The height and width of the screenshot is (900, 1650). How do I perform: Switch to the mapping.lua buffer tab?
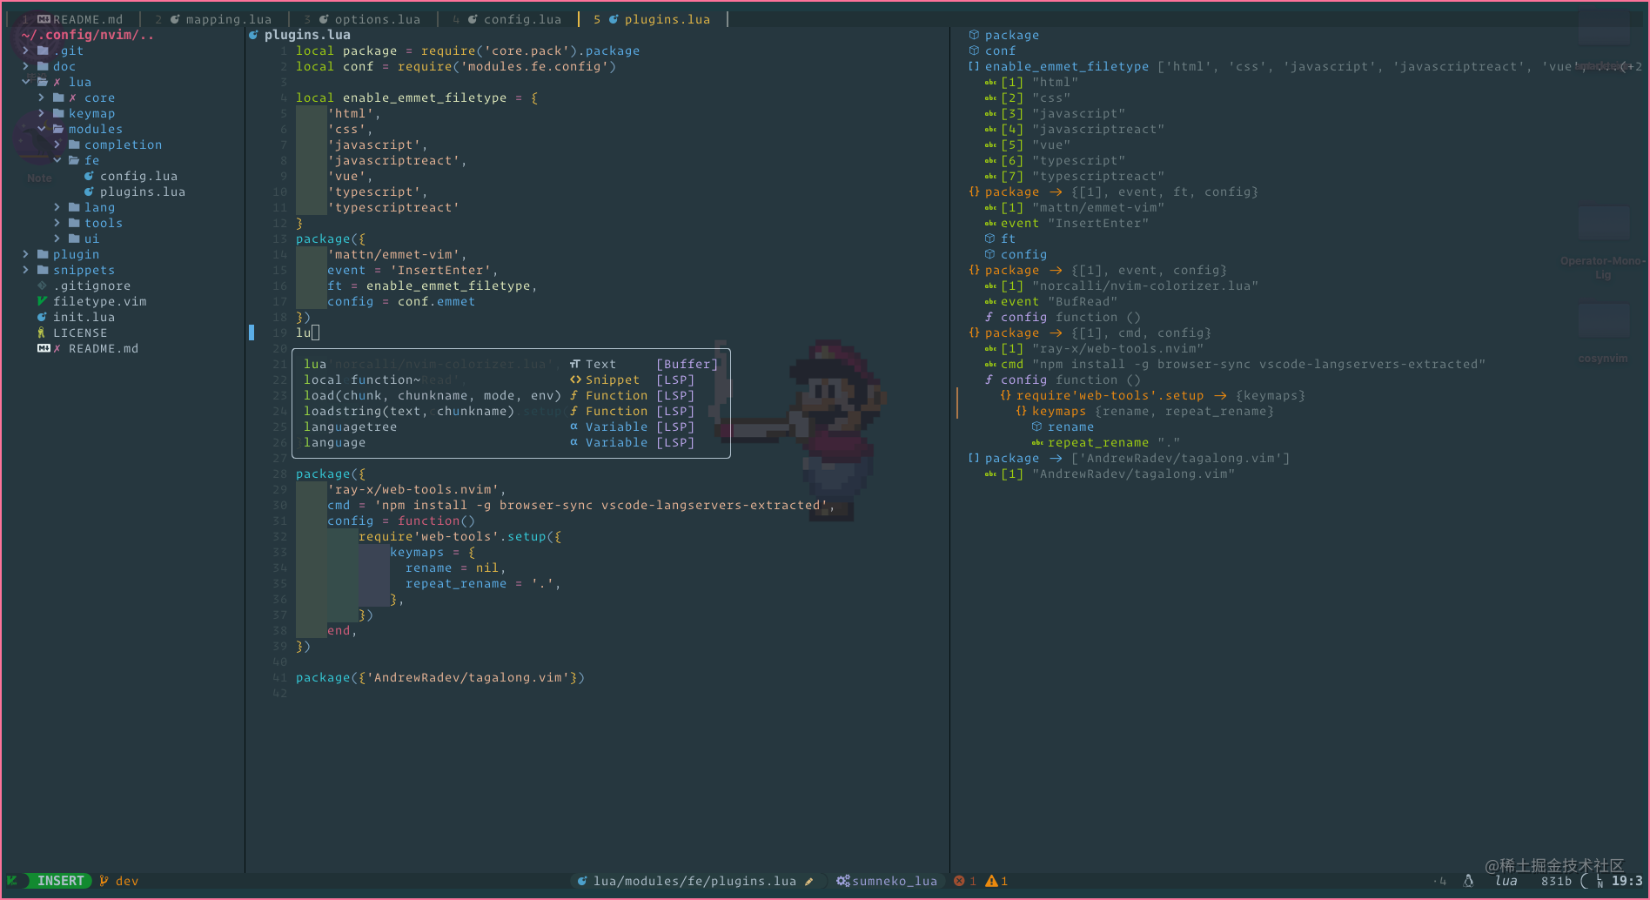coord(213,19)
